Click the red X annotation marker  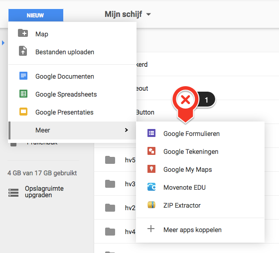coord(185,100)
